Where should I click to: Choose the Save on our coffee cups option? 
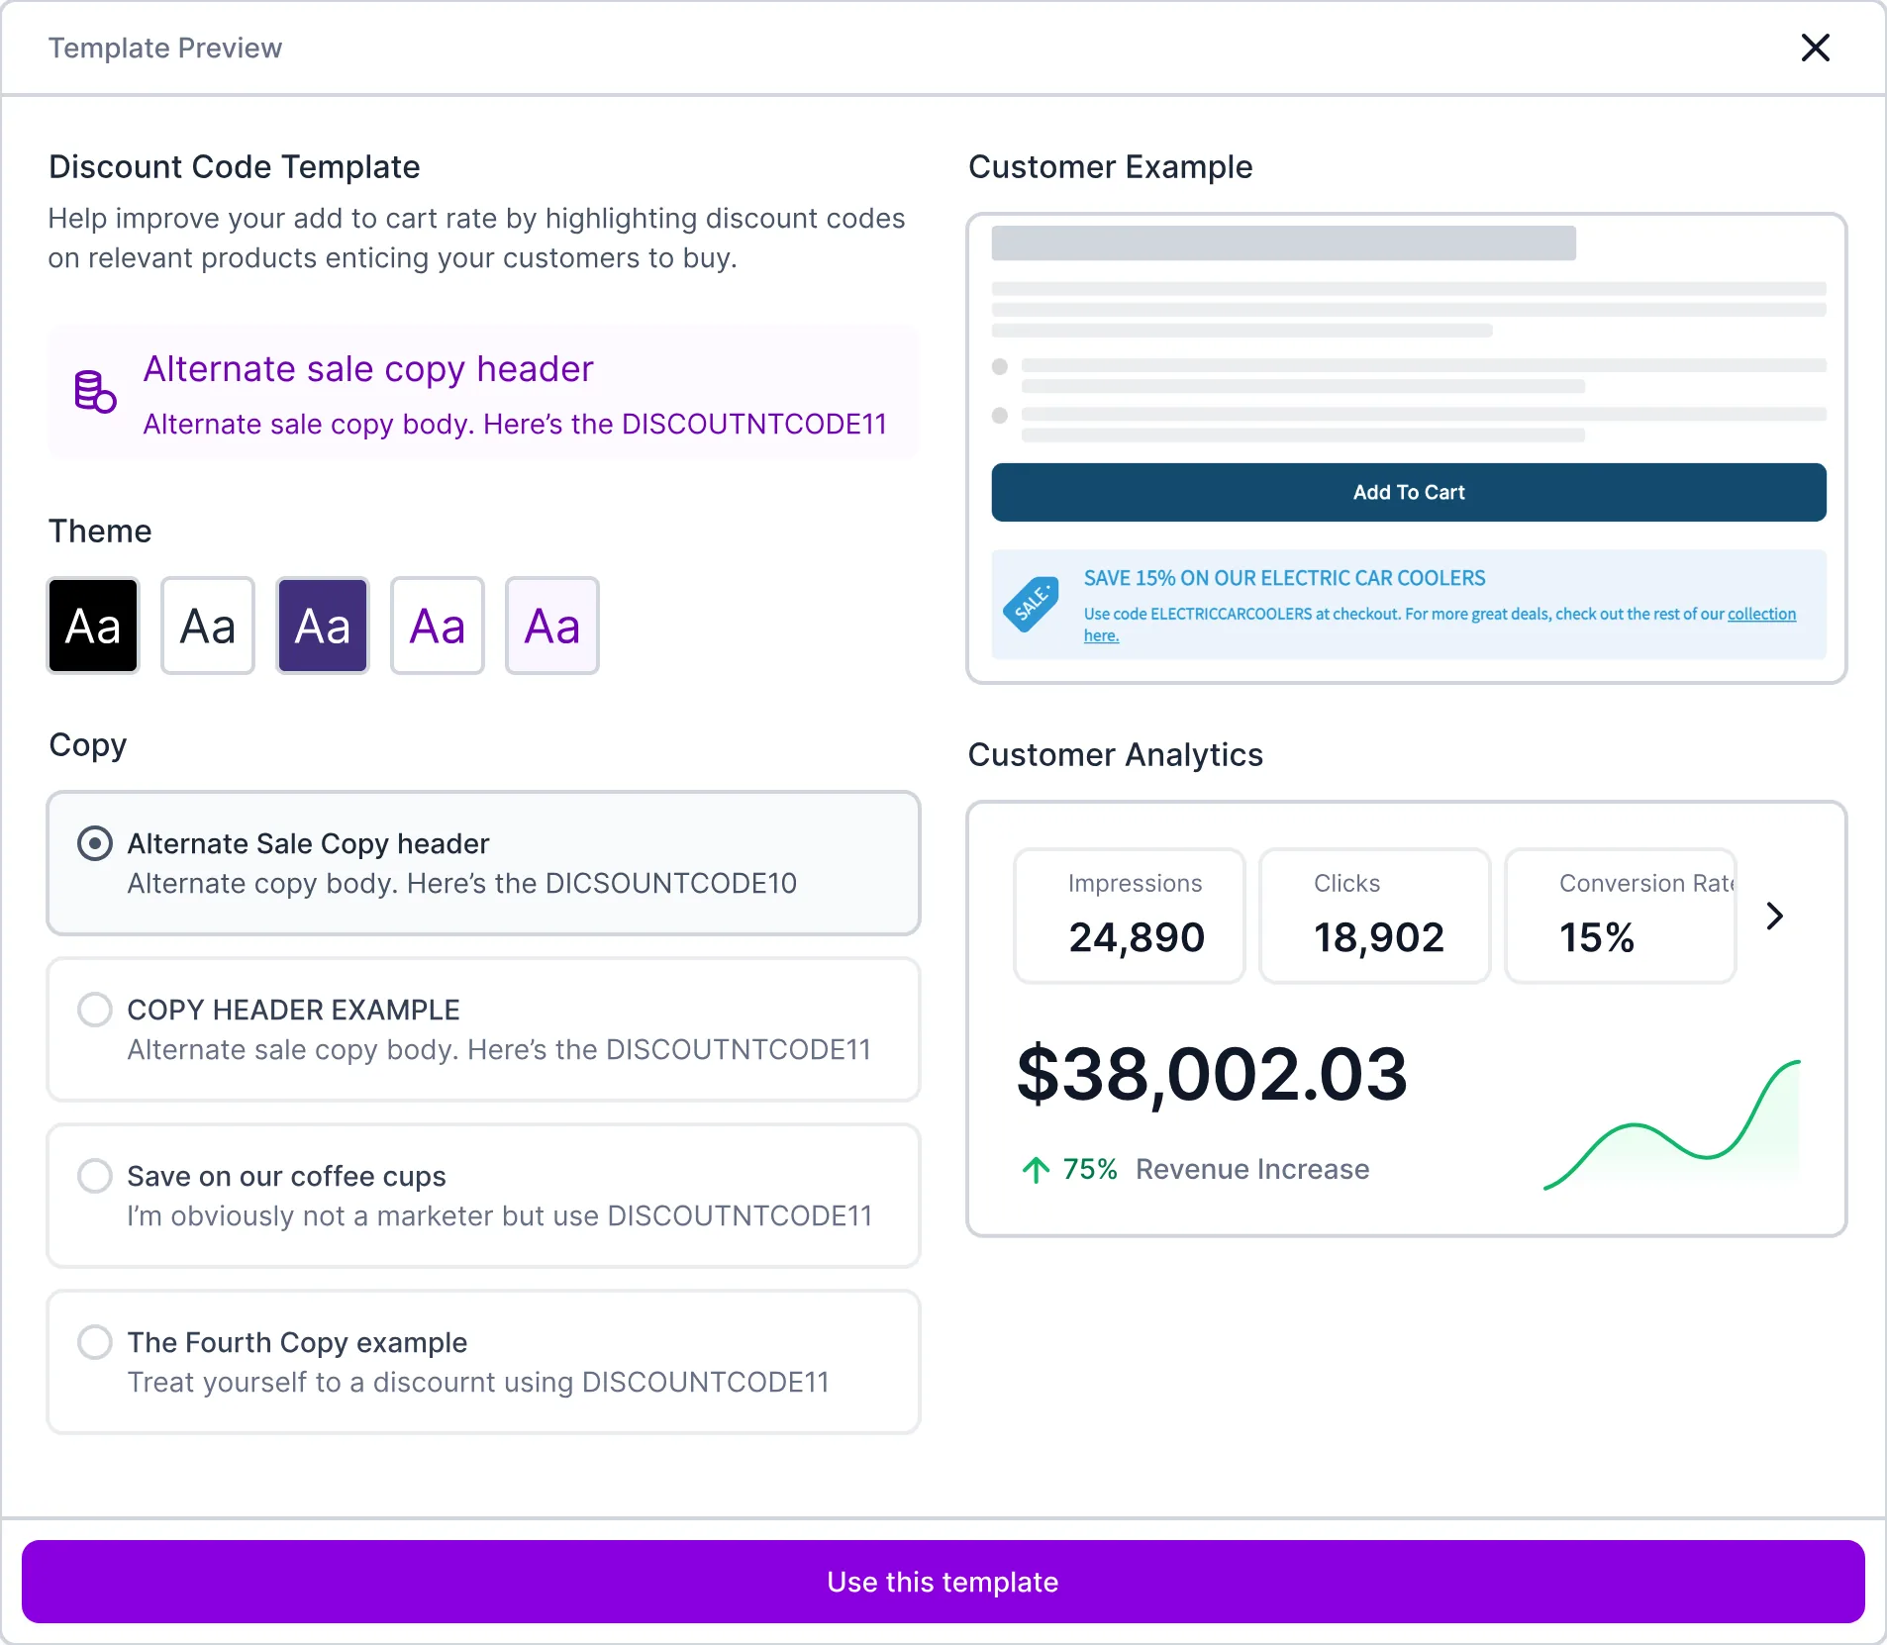coord(484,1196)
